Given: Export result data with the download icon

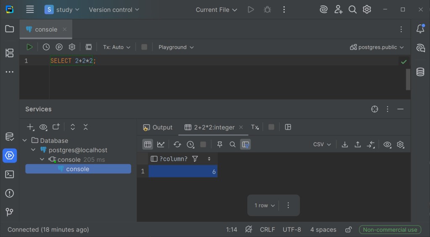Looking at the screenshot, I should pos(345,145).
